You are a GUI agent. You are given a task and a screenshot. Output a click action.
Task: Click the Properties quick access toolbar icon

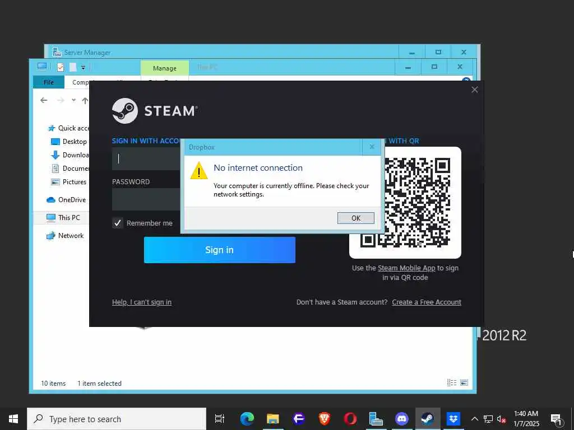[61, 67]
